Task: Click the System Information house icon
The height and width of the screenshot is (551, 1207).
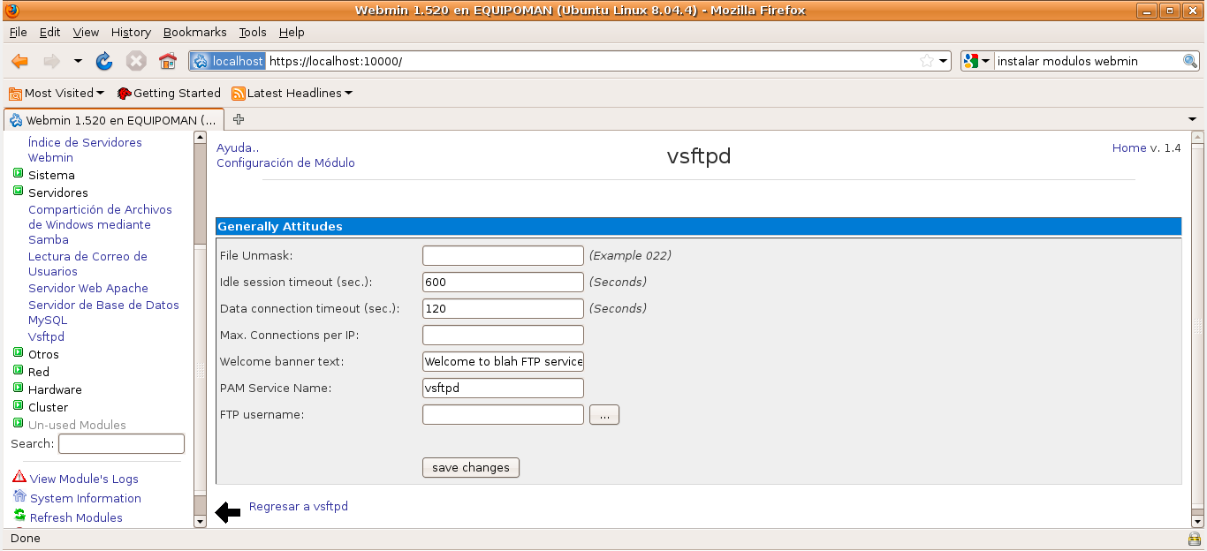Action: coord(18,498)
